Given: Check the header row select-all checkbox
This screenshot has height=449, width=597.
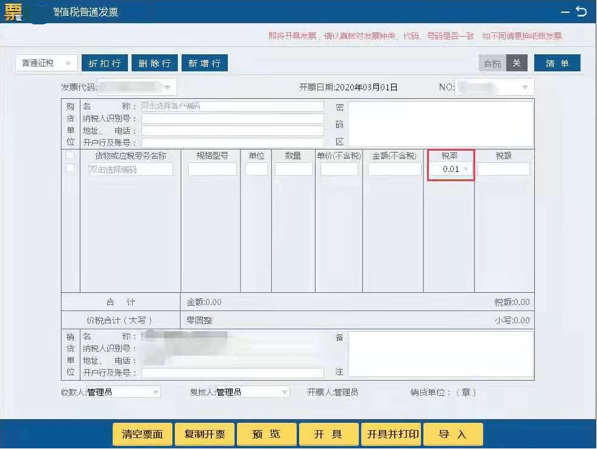Looking at the screenshot, I should coord(70,155).
